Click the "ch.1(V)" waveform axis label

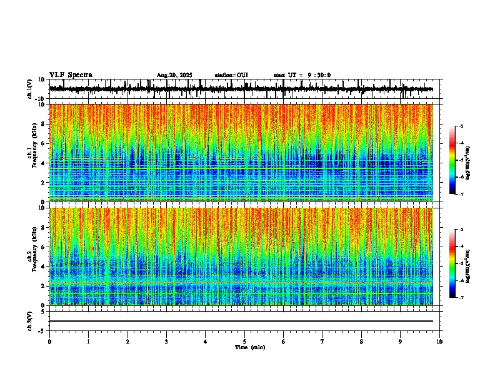(30, 89)
